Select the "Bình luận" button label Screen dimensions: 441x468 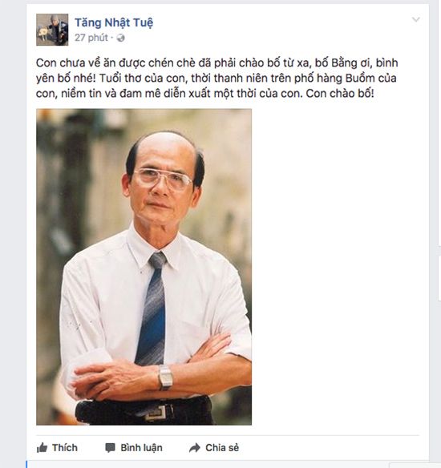(142, 448)
